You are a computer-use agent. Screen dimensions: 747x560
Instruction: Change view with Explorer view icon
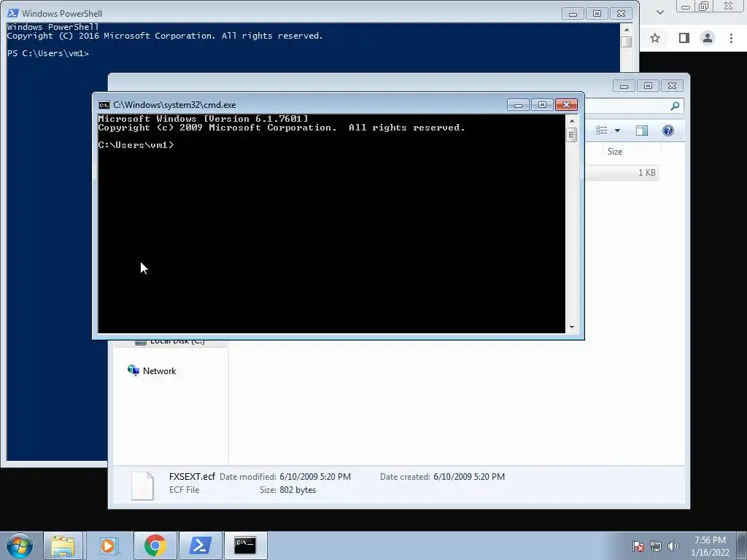coord(602,131)
